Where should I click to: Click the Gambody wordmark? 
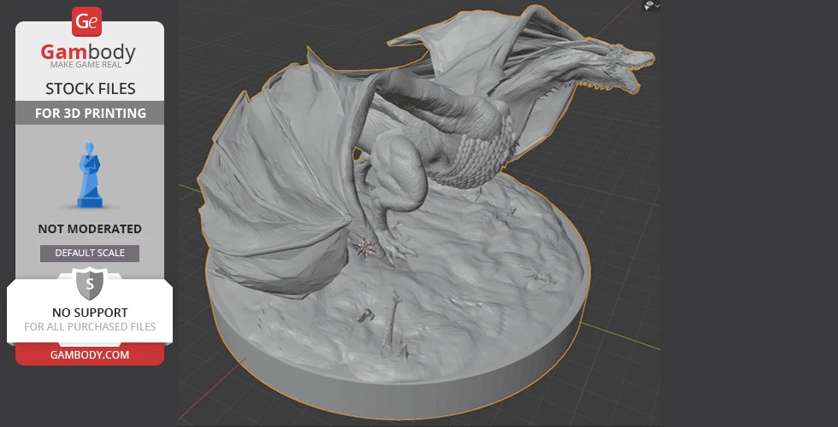point(89,52)
